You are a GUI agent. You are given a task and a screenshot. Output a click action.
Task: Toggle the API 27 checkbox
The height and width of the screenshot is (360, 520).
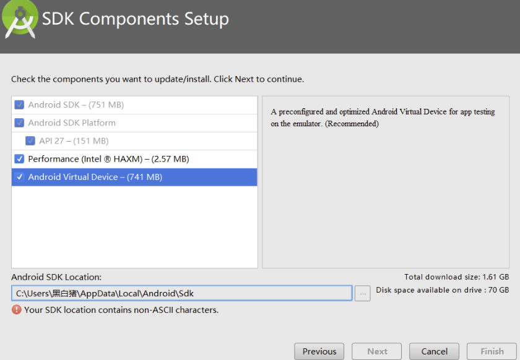pos(30,141)
